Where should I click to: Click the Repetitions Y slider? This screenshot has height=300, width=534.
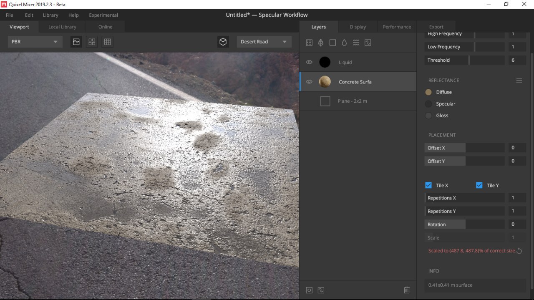pos(465,211)
